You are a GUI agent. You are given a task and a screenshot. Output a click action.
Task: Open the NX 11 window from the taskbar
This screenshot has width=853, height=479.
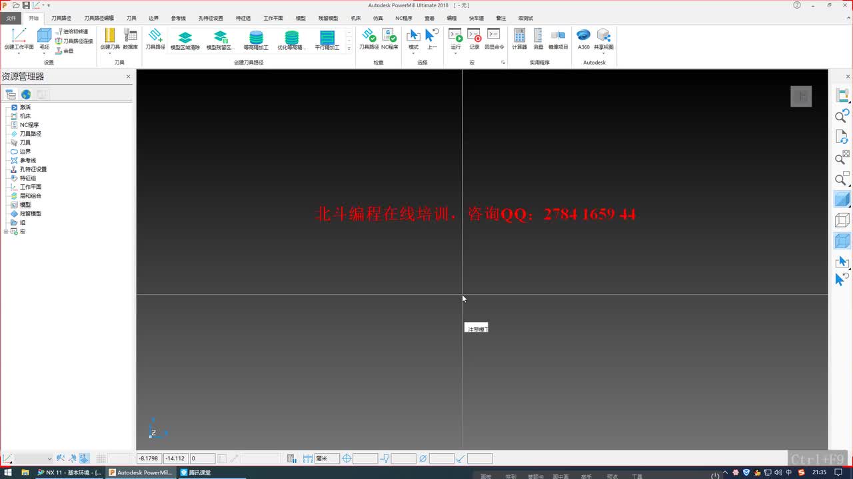70,472
